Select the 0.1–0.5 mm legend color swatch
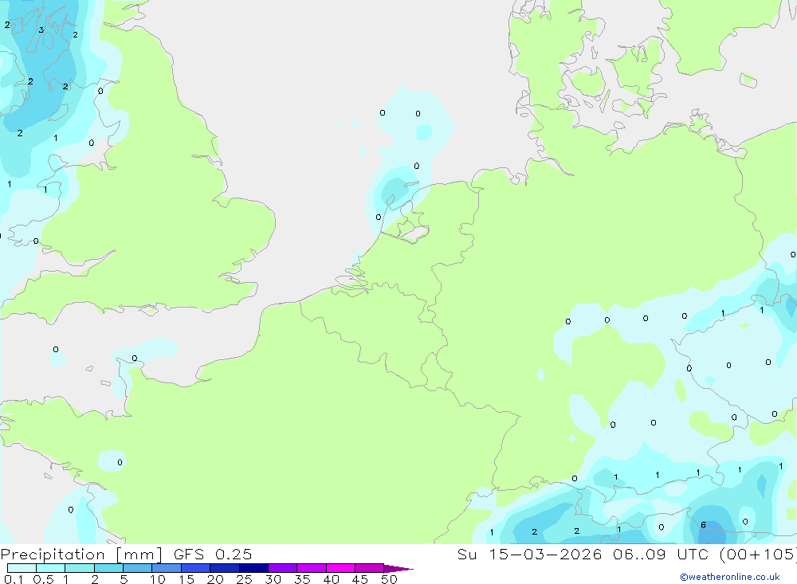The height and width of the screenshot is (584, 797). (22, 568)
